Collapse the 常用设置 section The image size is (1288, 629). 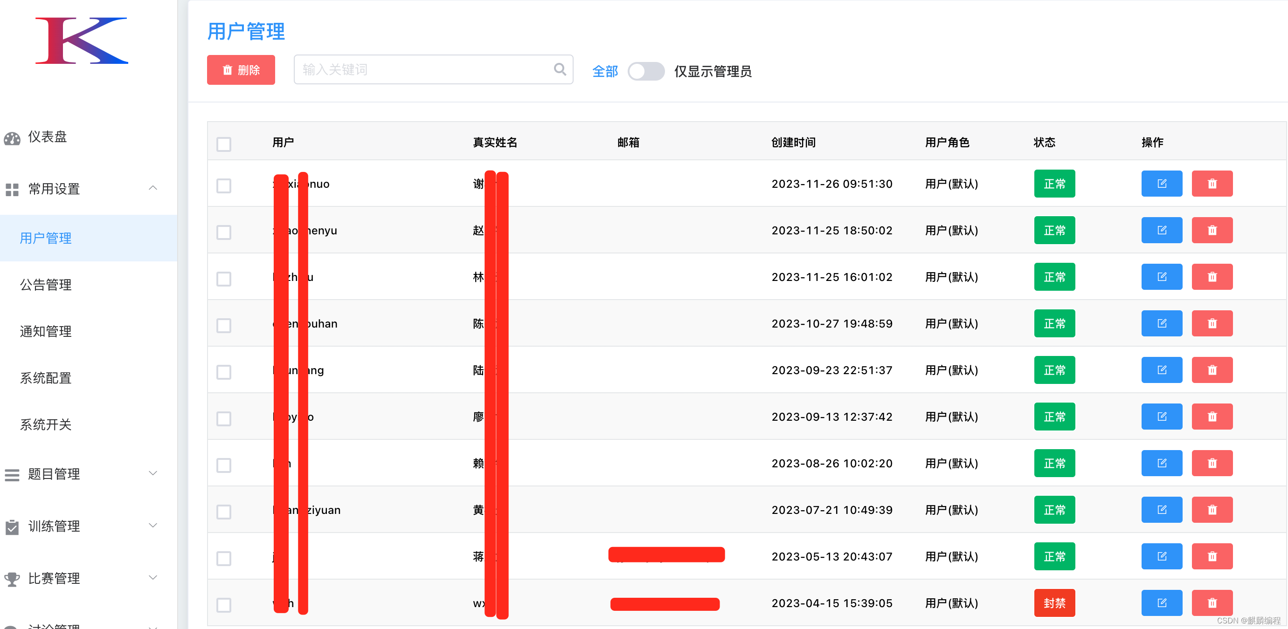tap(153, 188)
